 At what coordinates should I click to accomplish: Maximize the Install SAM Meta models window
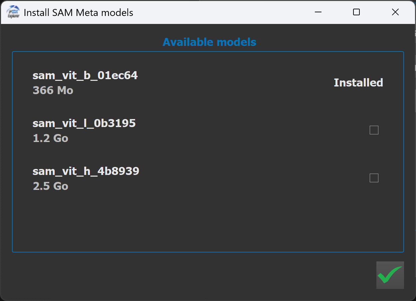coord(356,13)
